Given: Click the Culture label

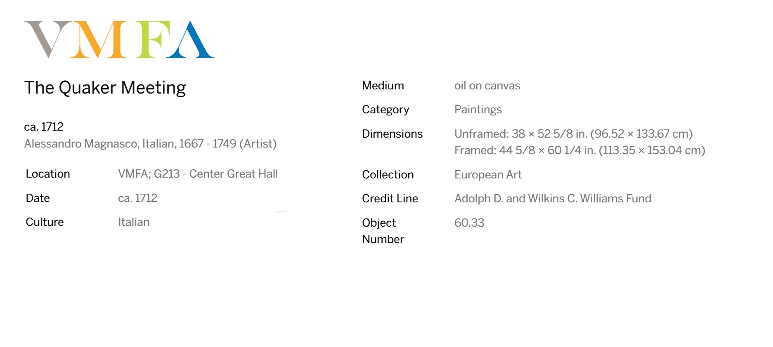Looking at the screenshot, I should point(45,222).
